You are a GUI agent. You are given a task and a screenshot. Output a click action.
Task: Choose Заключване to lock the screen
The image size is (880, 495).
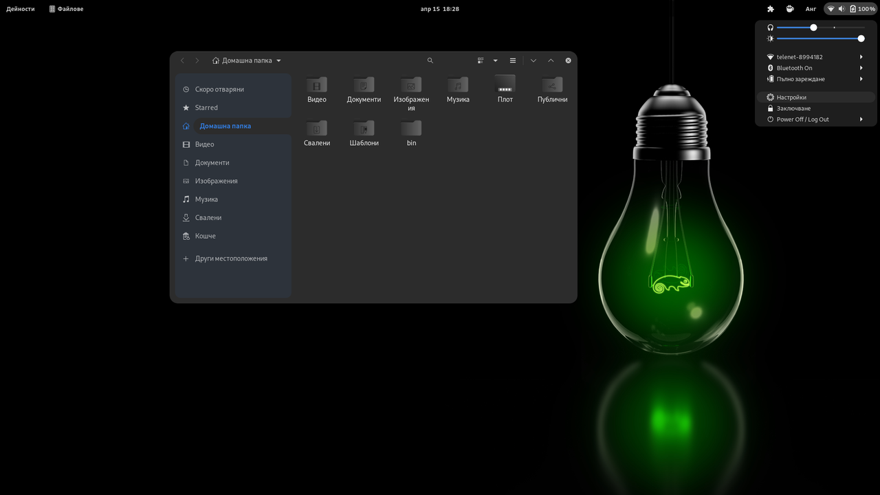(x=815, y=109)
